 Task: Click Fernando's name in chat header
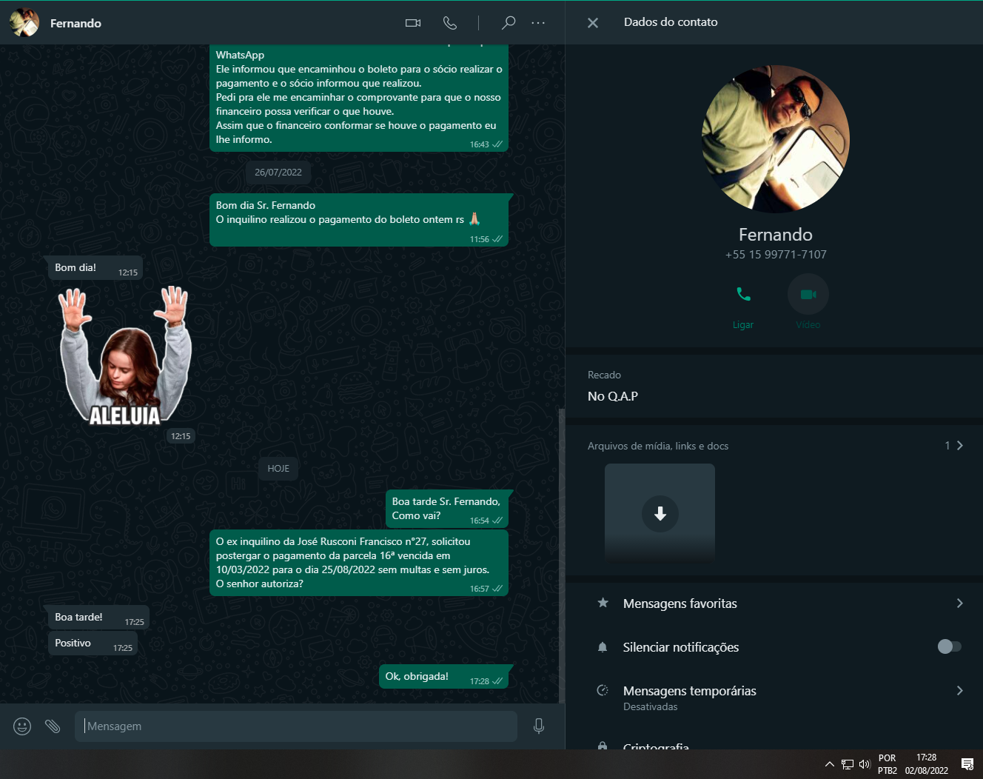point(76,24)
